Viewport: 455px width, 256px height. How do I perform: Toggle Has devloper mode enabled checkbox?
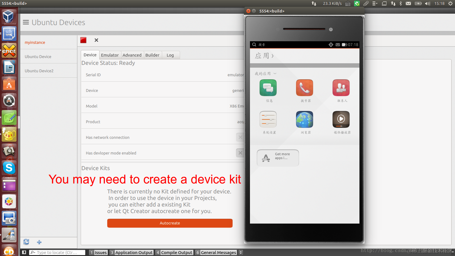(x=240, y=153)
